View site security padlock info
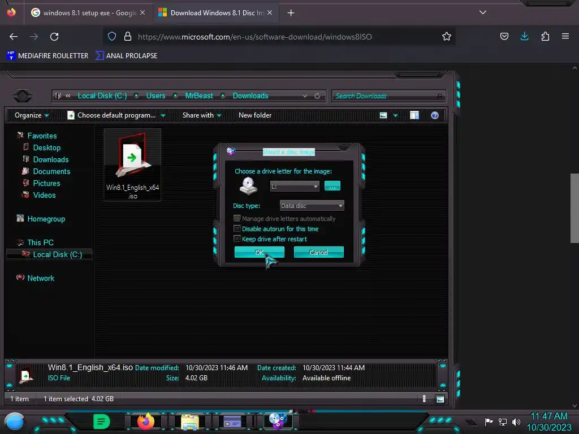The width and height of the screenshot is (579, 434). pos(128,36)
